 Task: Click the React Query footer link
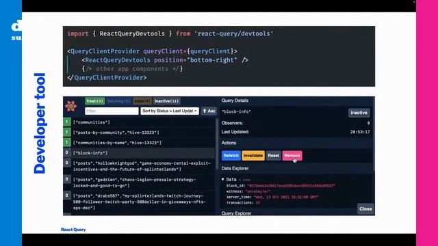73,230
